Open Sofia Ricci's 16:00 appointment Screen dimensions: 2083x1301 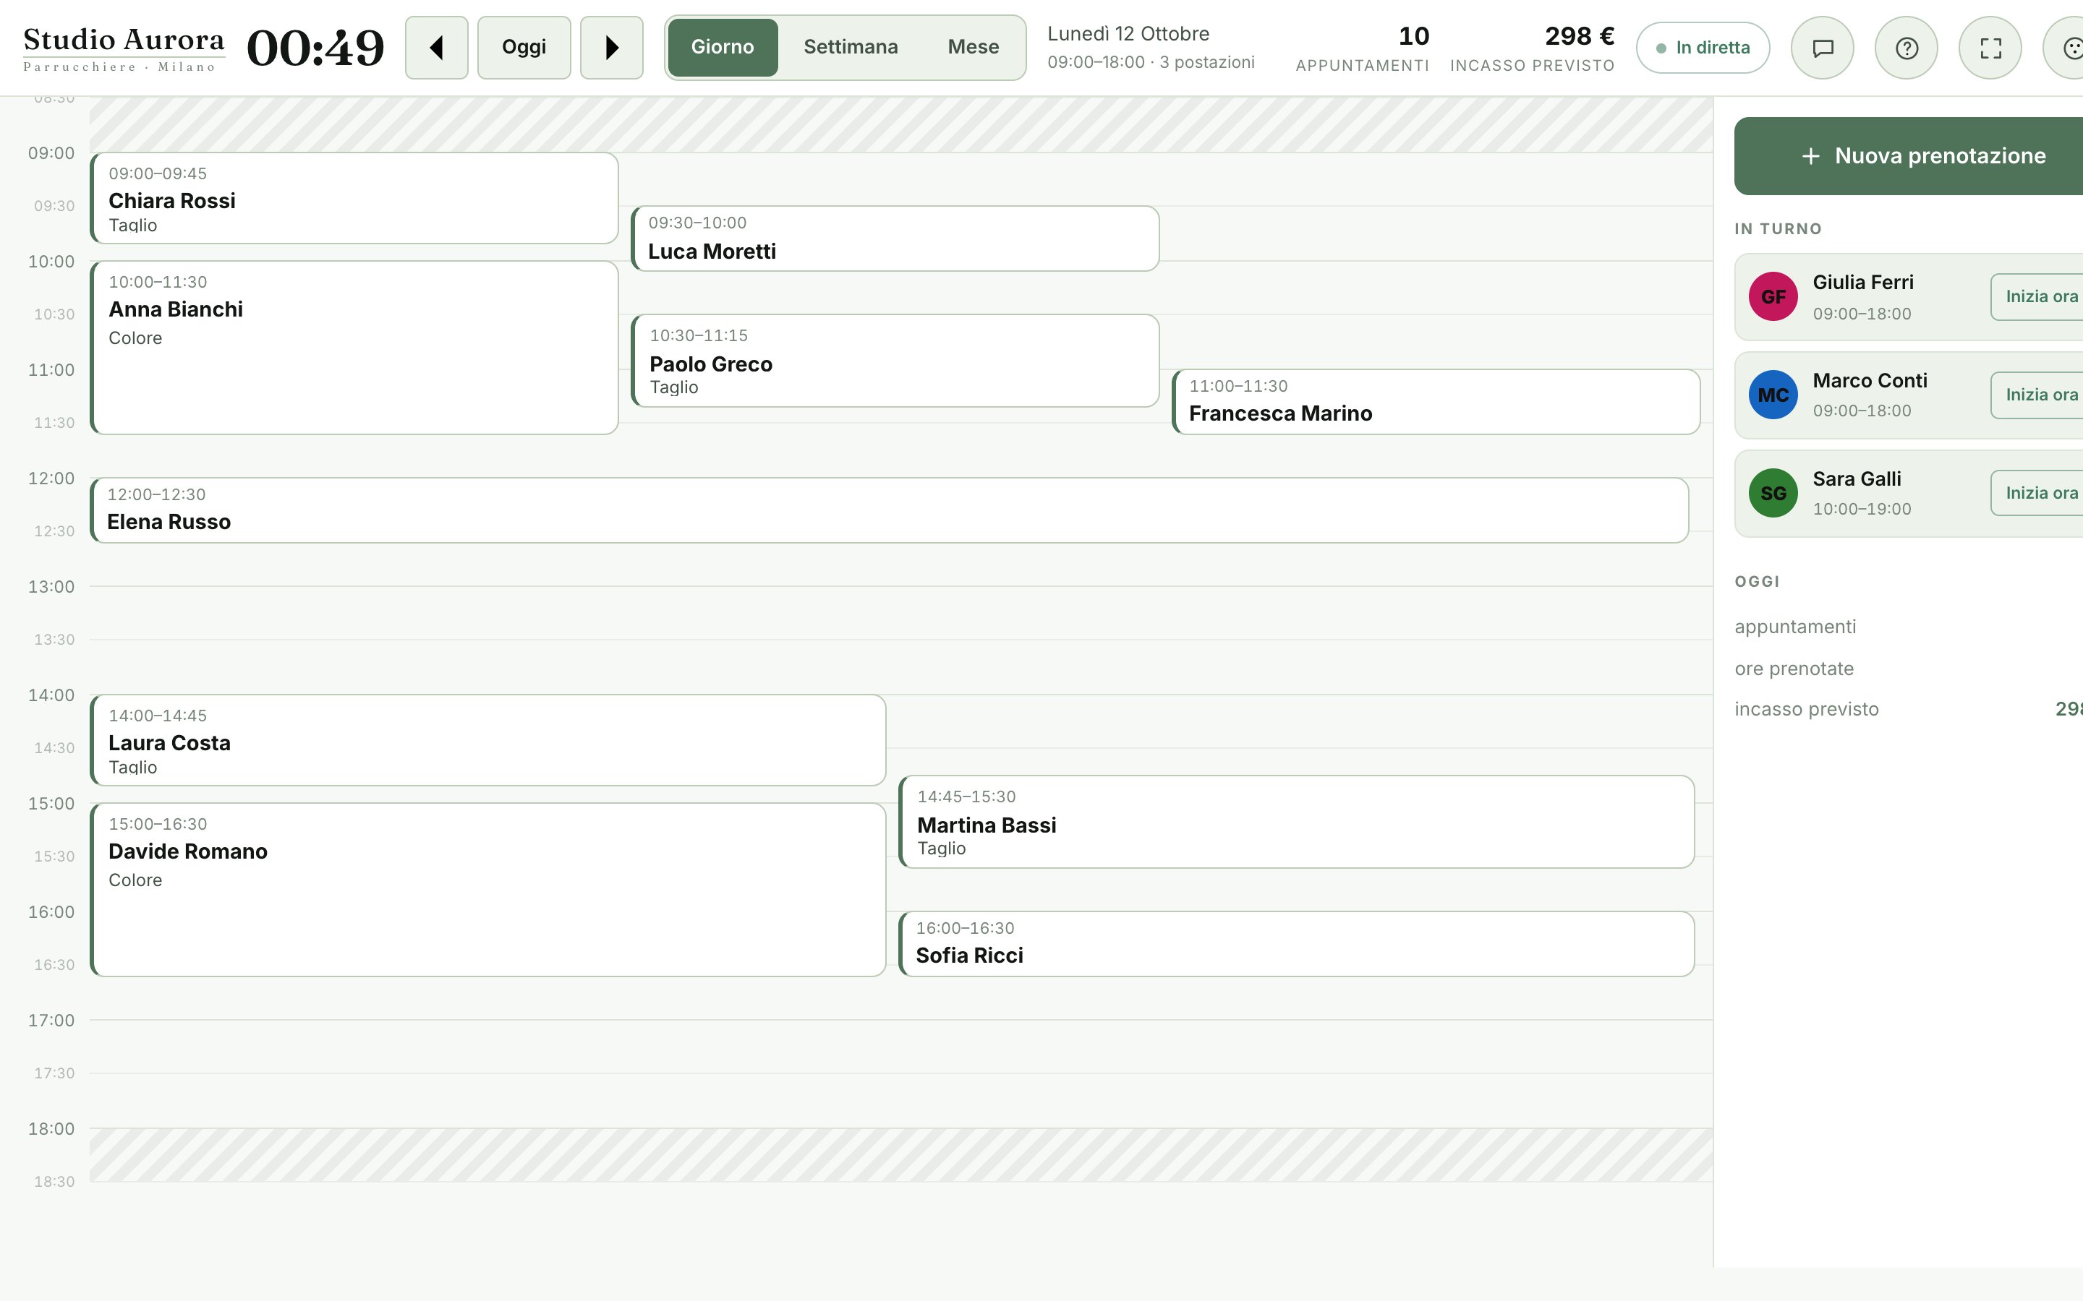click(x=1296, y=944)
